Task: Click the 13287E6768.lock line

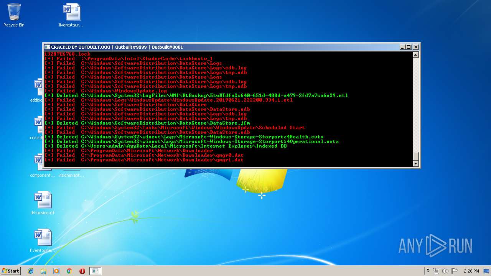Action: (x=68, y=54)
